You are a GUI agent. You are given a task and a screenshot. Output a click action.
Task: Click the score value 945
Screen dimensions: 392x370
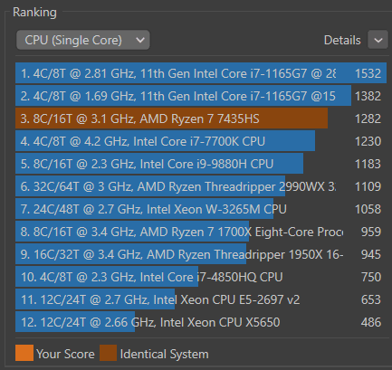tap(371, 254)
